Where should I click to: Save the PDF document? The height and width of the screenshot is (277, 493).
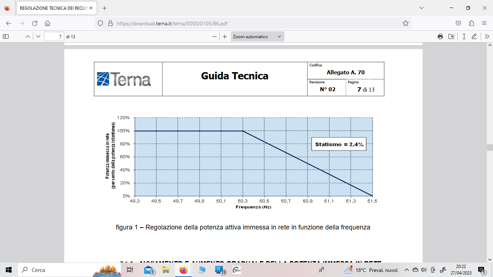(x=451, y=36)
